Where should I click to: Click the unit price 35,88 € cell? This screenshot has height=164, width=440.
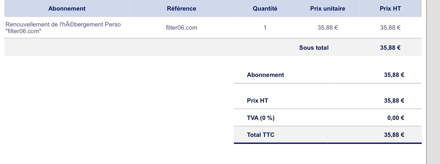click(x=327, y=28)
